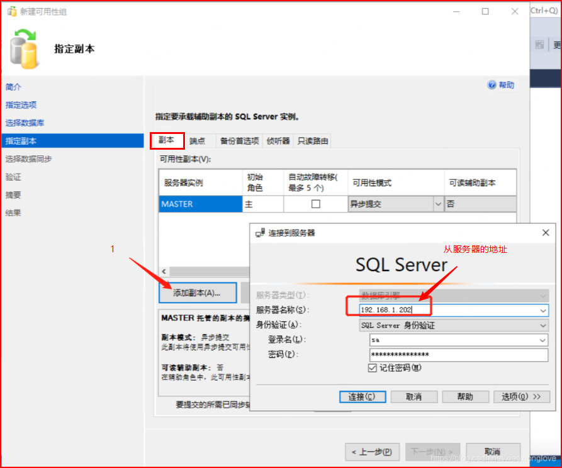Open the authentication type dropdown
This screenshot has width=562, height=468.
[543, 325]
